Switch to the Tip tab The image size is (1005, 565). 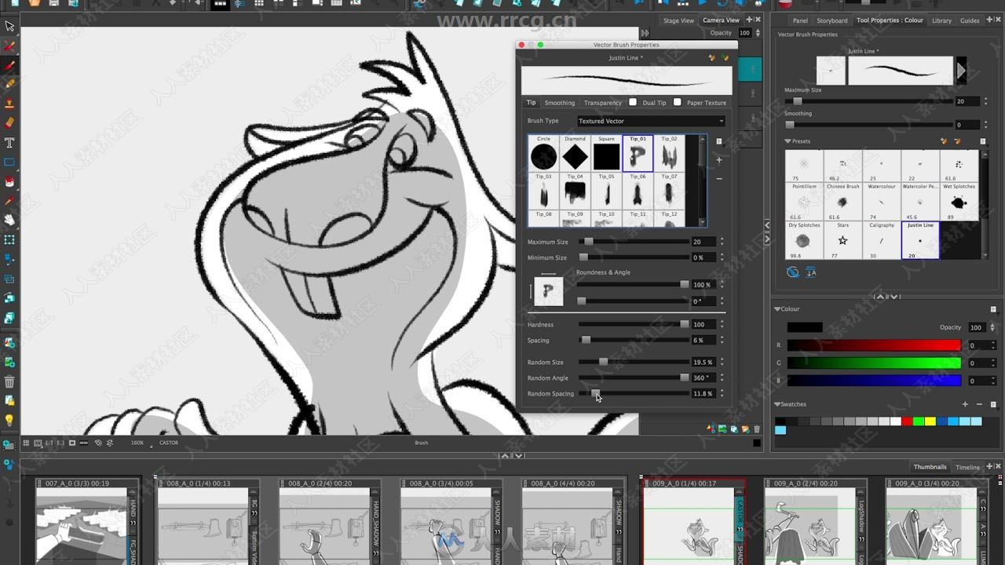pos(532,102)
